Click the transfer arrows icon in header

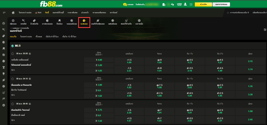tap(173, 5)
